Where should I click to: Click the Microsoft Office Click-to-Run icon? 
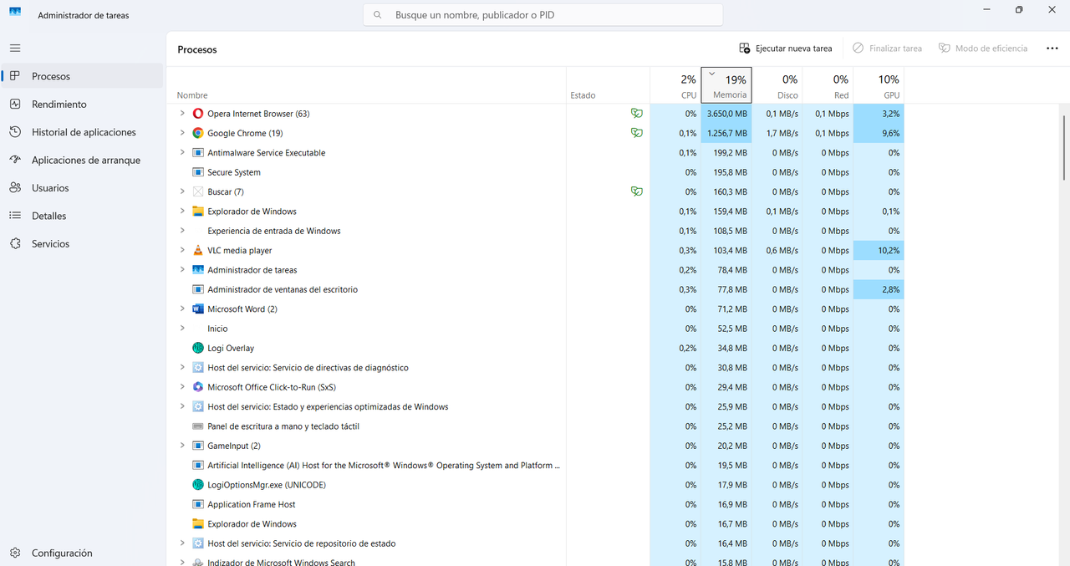[x=198, y=387]
